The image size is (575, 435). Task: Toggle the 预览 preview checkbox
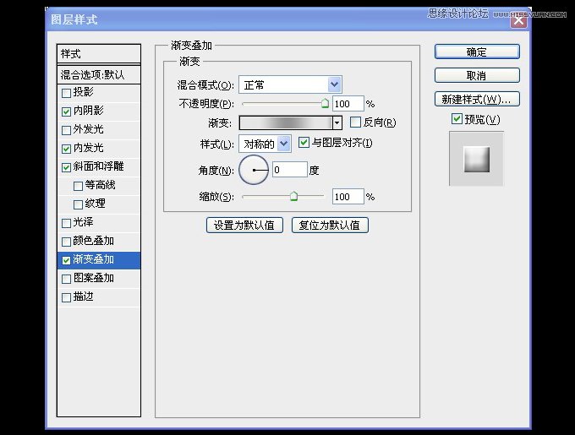pyautogui.click(x=457, y=119)
